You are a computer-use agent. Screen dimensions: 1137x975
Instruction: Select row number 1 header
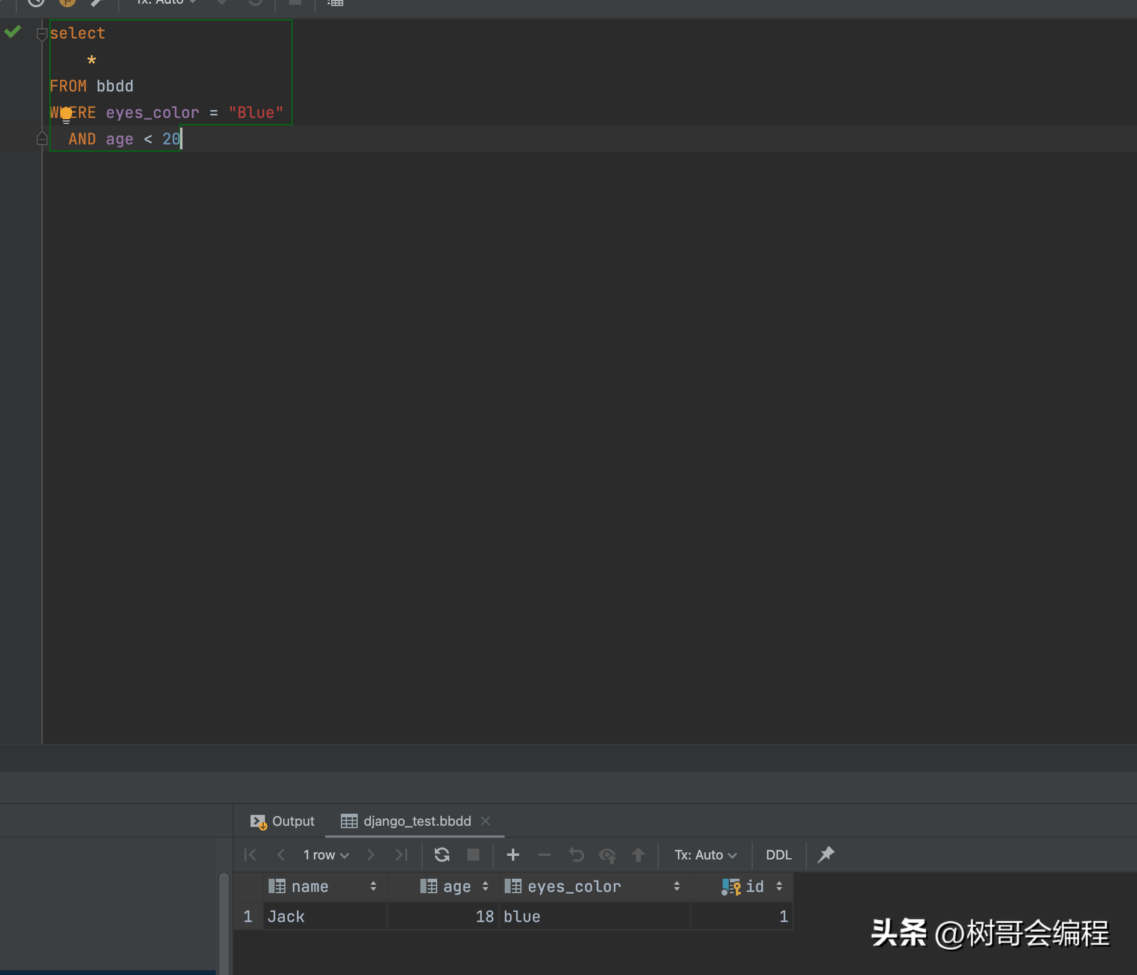click(248, 917)
